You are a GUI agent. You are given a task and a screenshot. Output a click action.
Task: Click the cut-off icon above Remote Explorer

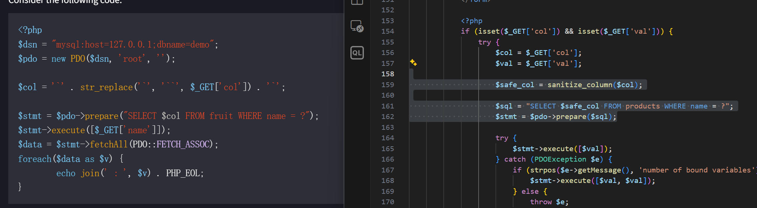[357, 2]
